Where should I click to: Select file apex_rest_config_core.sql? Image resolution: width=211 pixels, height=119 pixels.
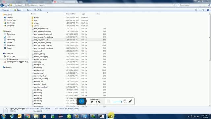43,45
